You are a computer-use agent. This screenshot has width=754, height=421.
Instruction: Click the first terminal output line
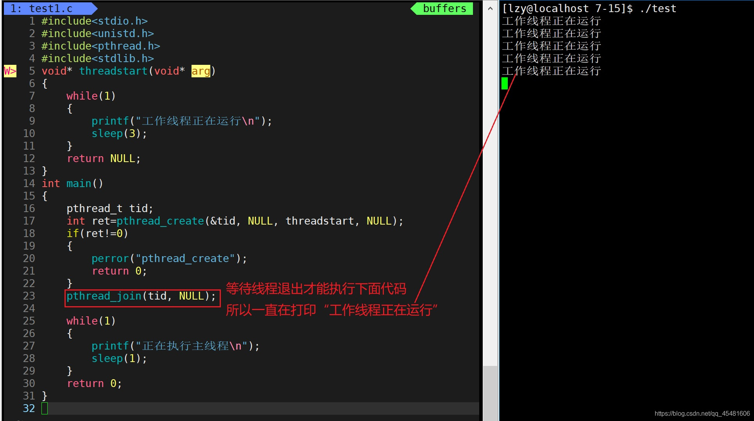pyautogui.click(x=551, y=21)
